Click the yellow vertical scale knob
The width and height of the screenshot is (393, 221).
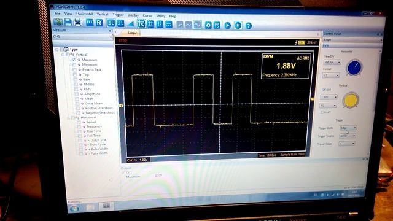[x=351, y=100]
